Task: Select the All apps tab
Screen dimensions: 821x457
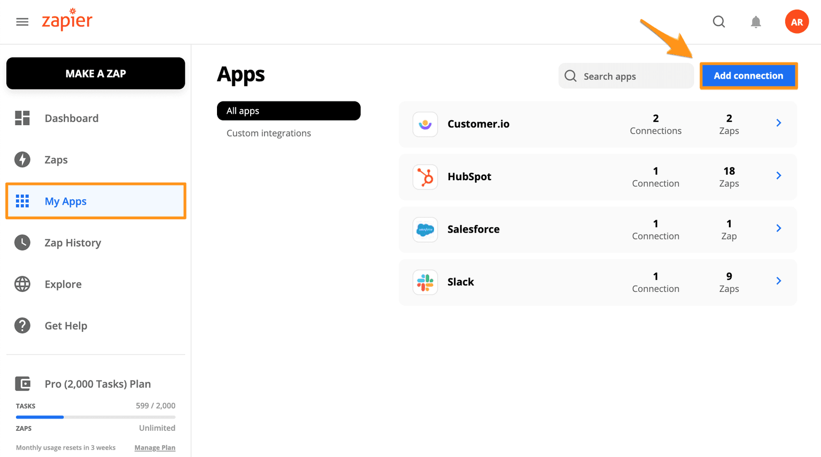Action: point(289,111)
